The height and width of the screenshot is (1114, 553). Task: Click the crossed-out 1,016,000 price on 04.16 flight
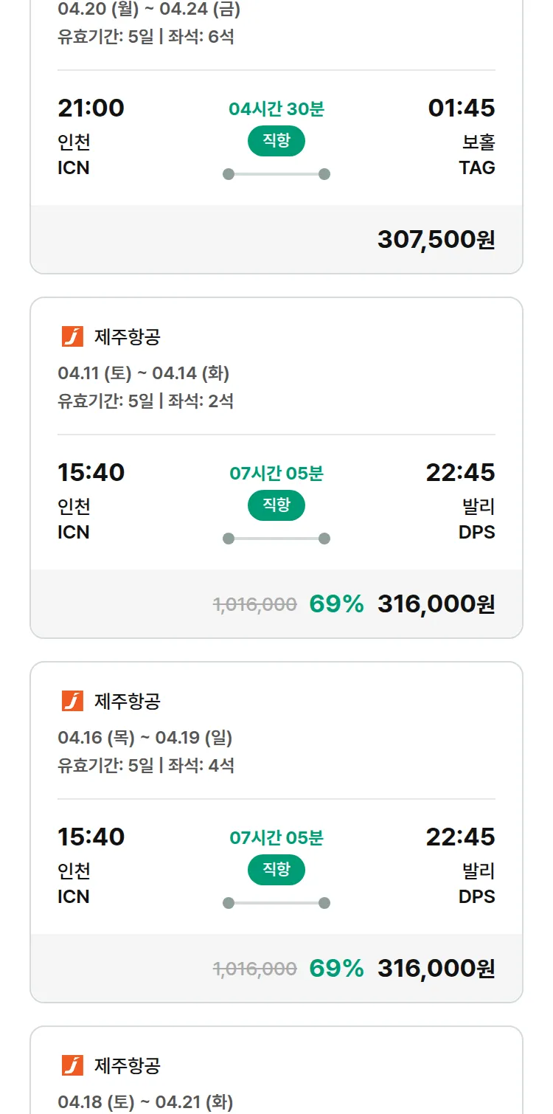tap(254, 969)
